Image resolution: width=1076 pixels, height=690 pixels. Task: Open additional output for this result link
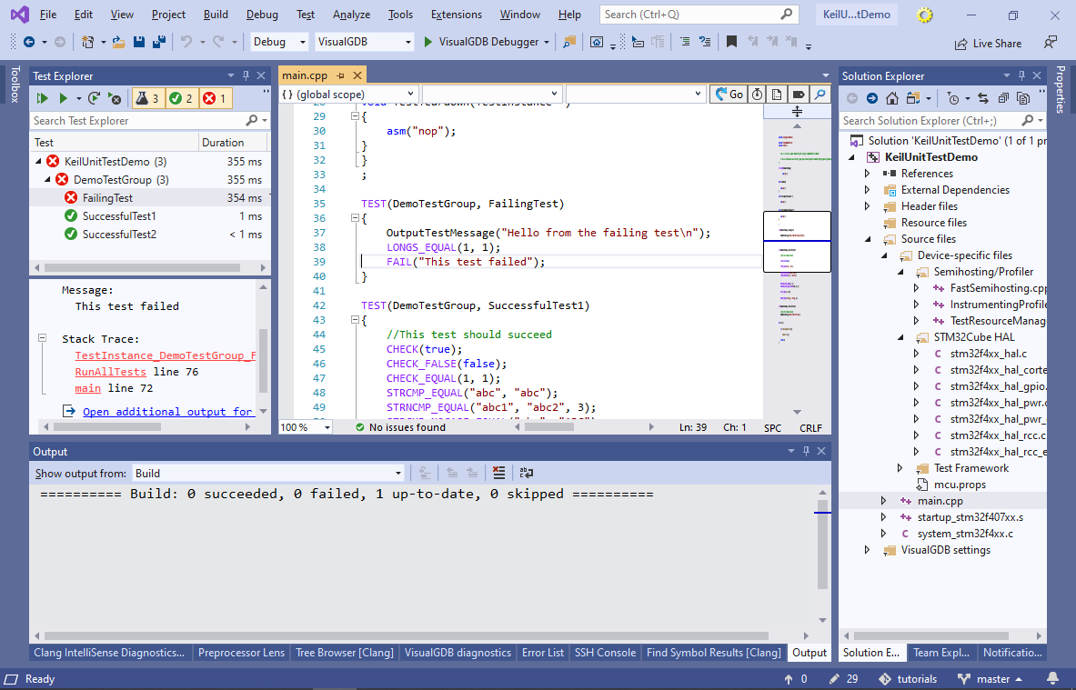(168, 412)
